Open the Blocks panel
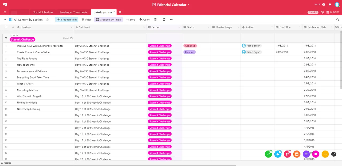The height and width of the screenshot is (166, 342). (333, 12)
